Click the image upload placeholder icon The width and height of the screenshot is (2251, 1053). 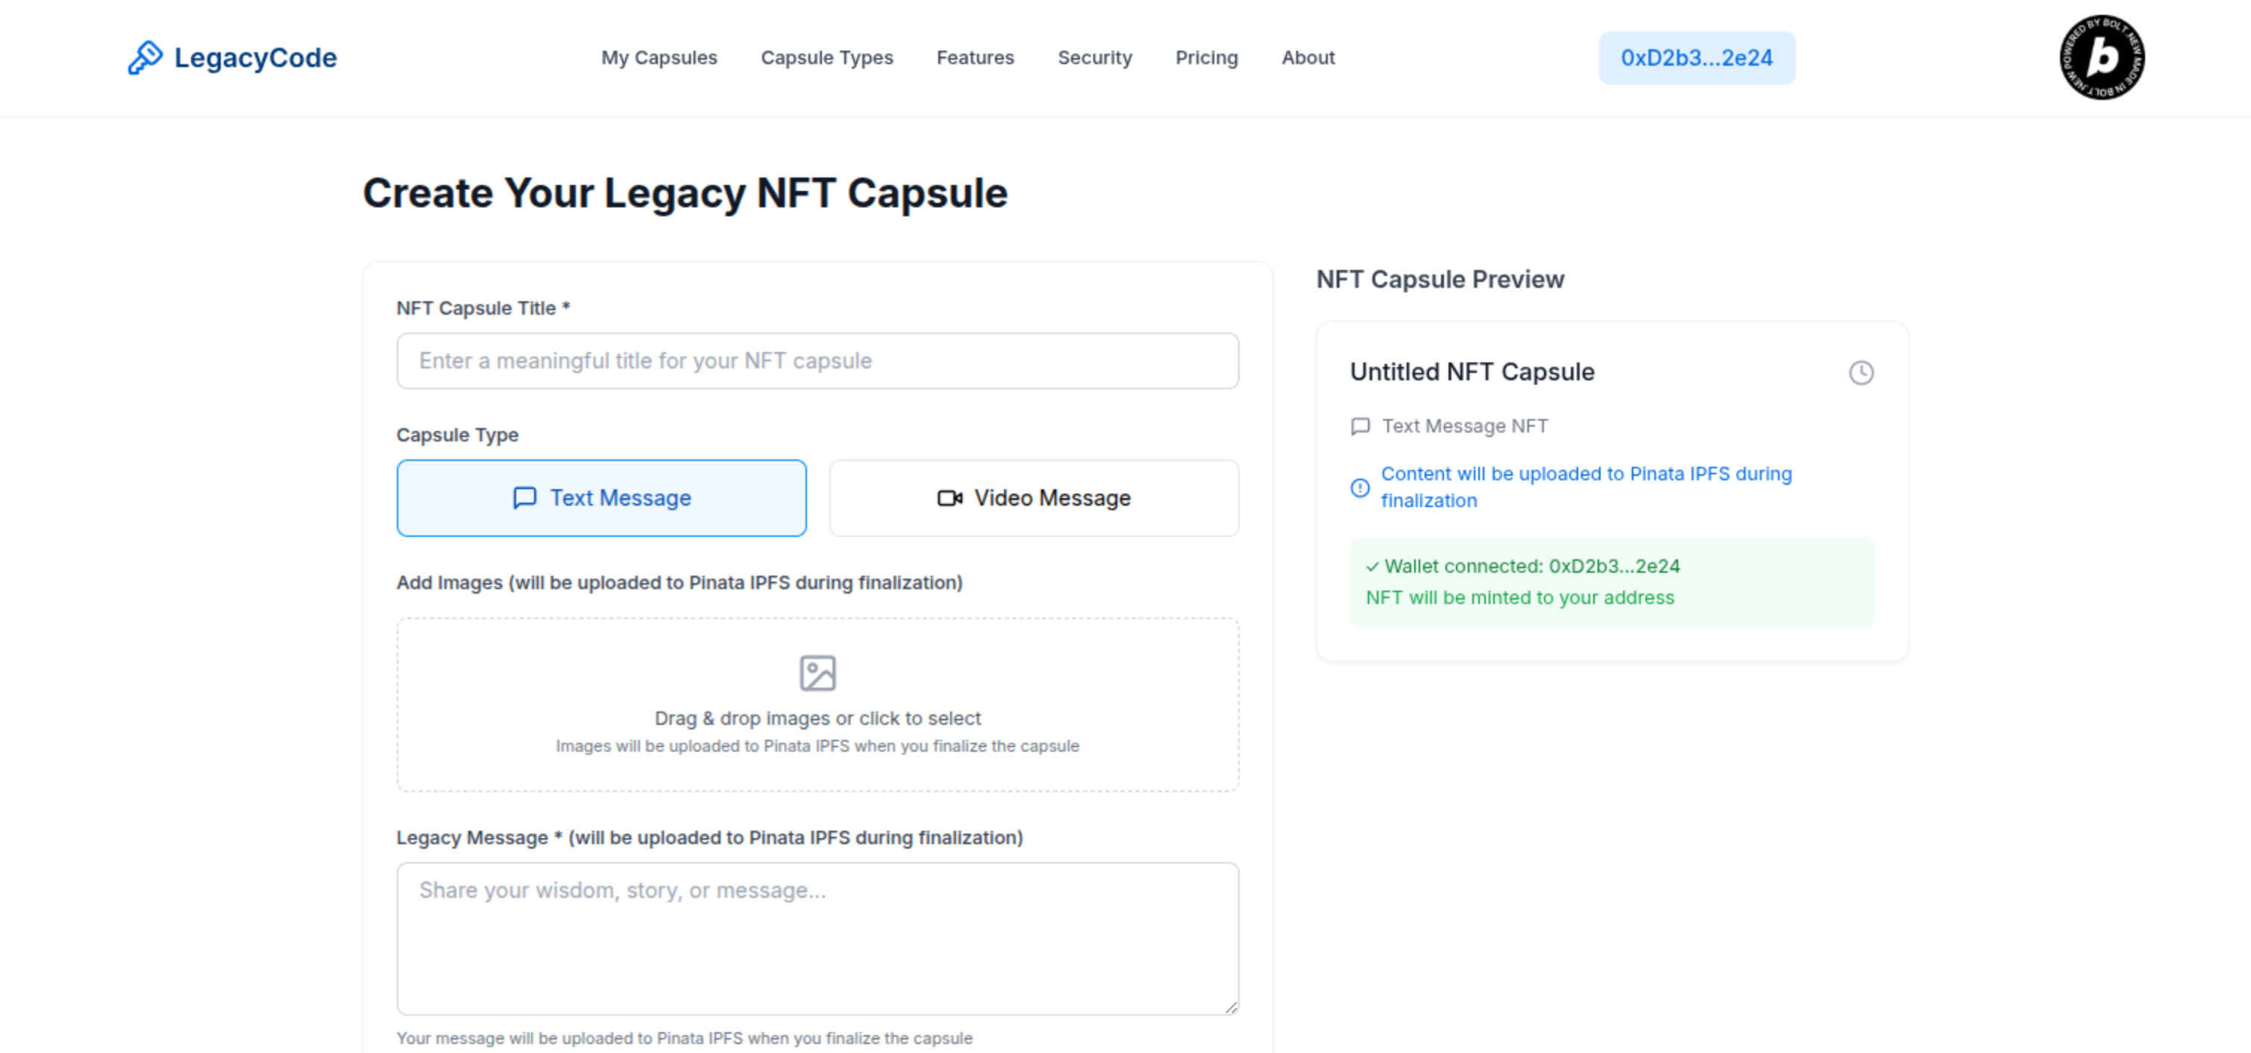coord(817,673)
